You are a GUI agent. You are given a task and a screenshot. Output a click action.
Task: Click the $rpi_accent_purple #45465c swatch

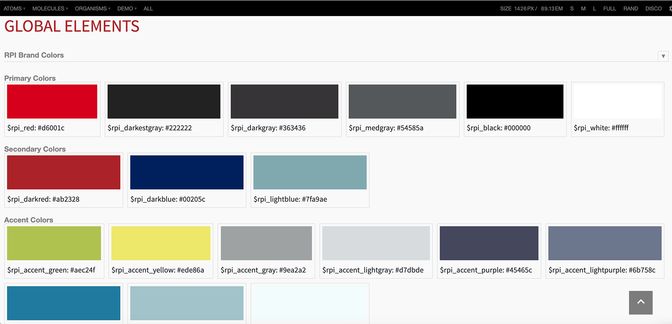pyautogui.click(x=489, y=243)
